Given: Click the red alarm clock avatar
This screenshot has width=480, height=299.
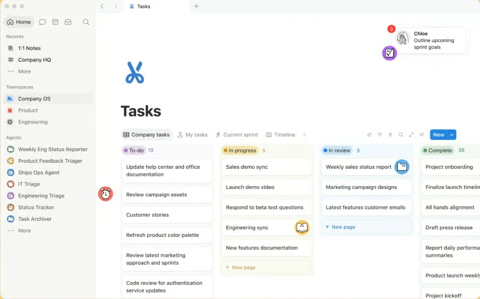Looking at the screenshot, I should (x=106, y=194).
